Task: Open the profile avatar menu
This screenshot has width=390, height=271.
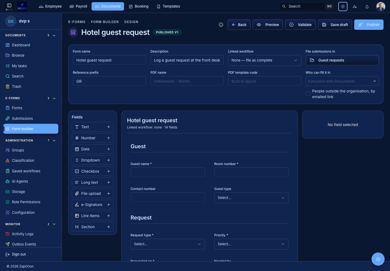Action: pyautogui.click(x=381, y=7)
